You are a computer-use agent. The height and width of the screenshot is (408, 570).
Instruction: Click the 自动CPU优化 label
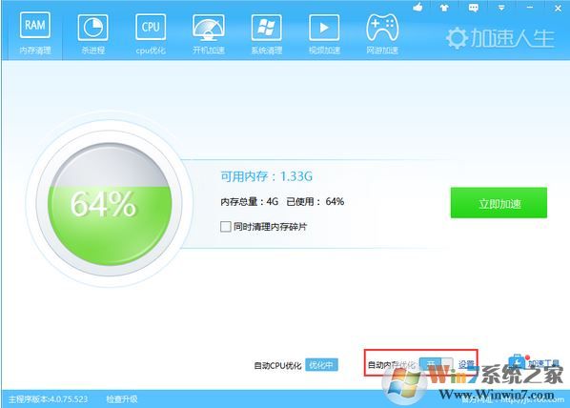pyautogui.click(x=277, y=365)
